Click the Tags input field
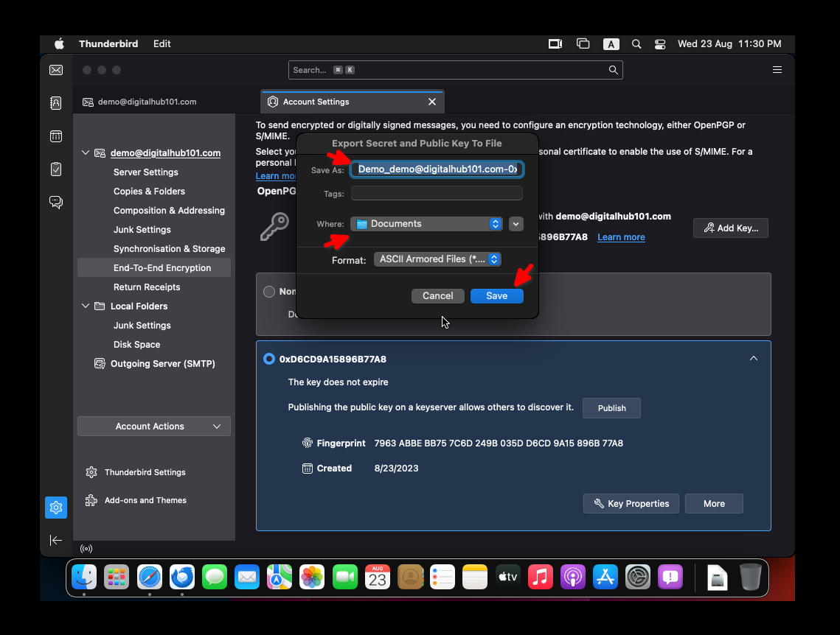Viewport: 840px width, 635px height. pyautogui.click(x=437, y=193)
